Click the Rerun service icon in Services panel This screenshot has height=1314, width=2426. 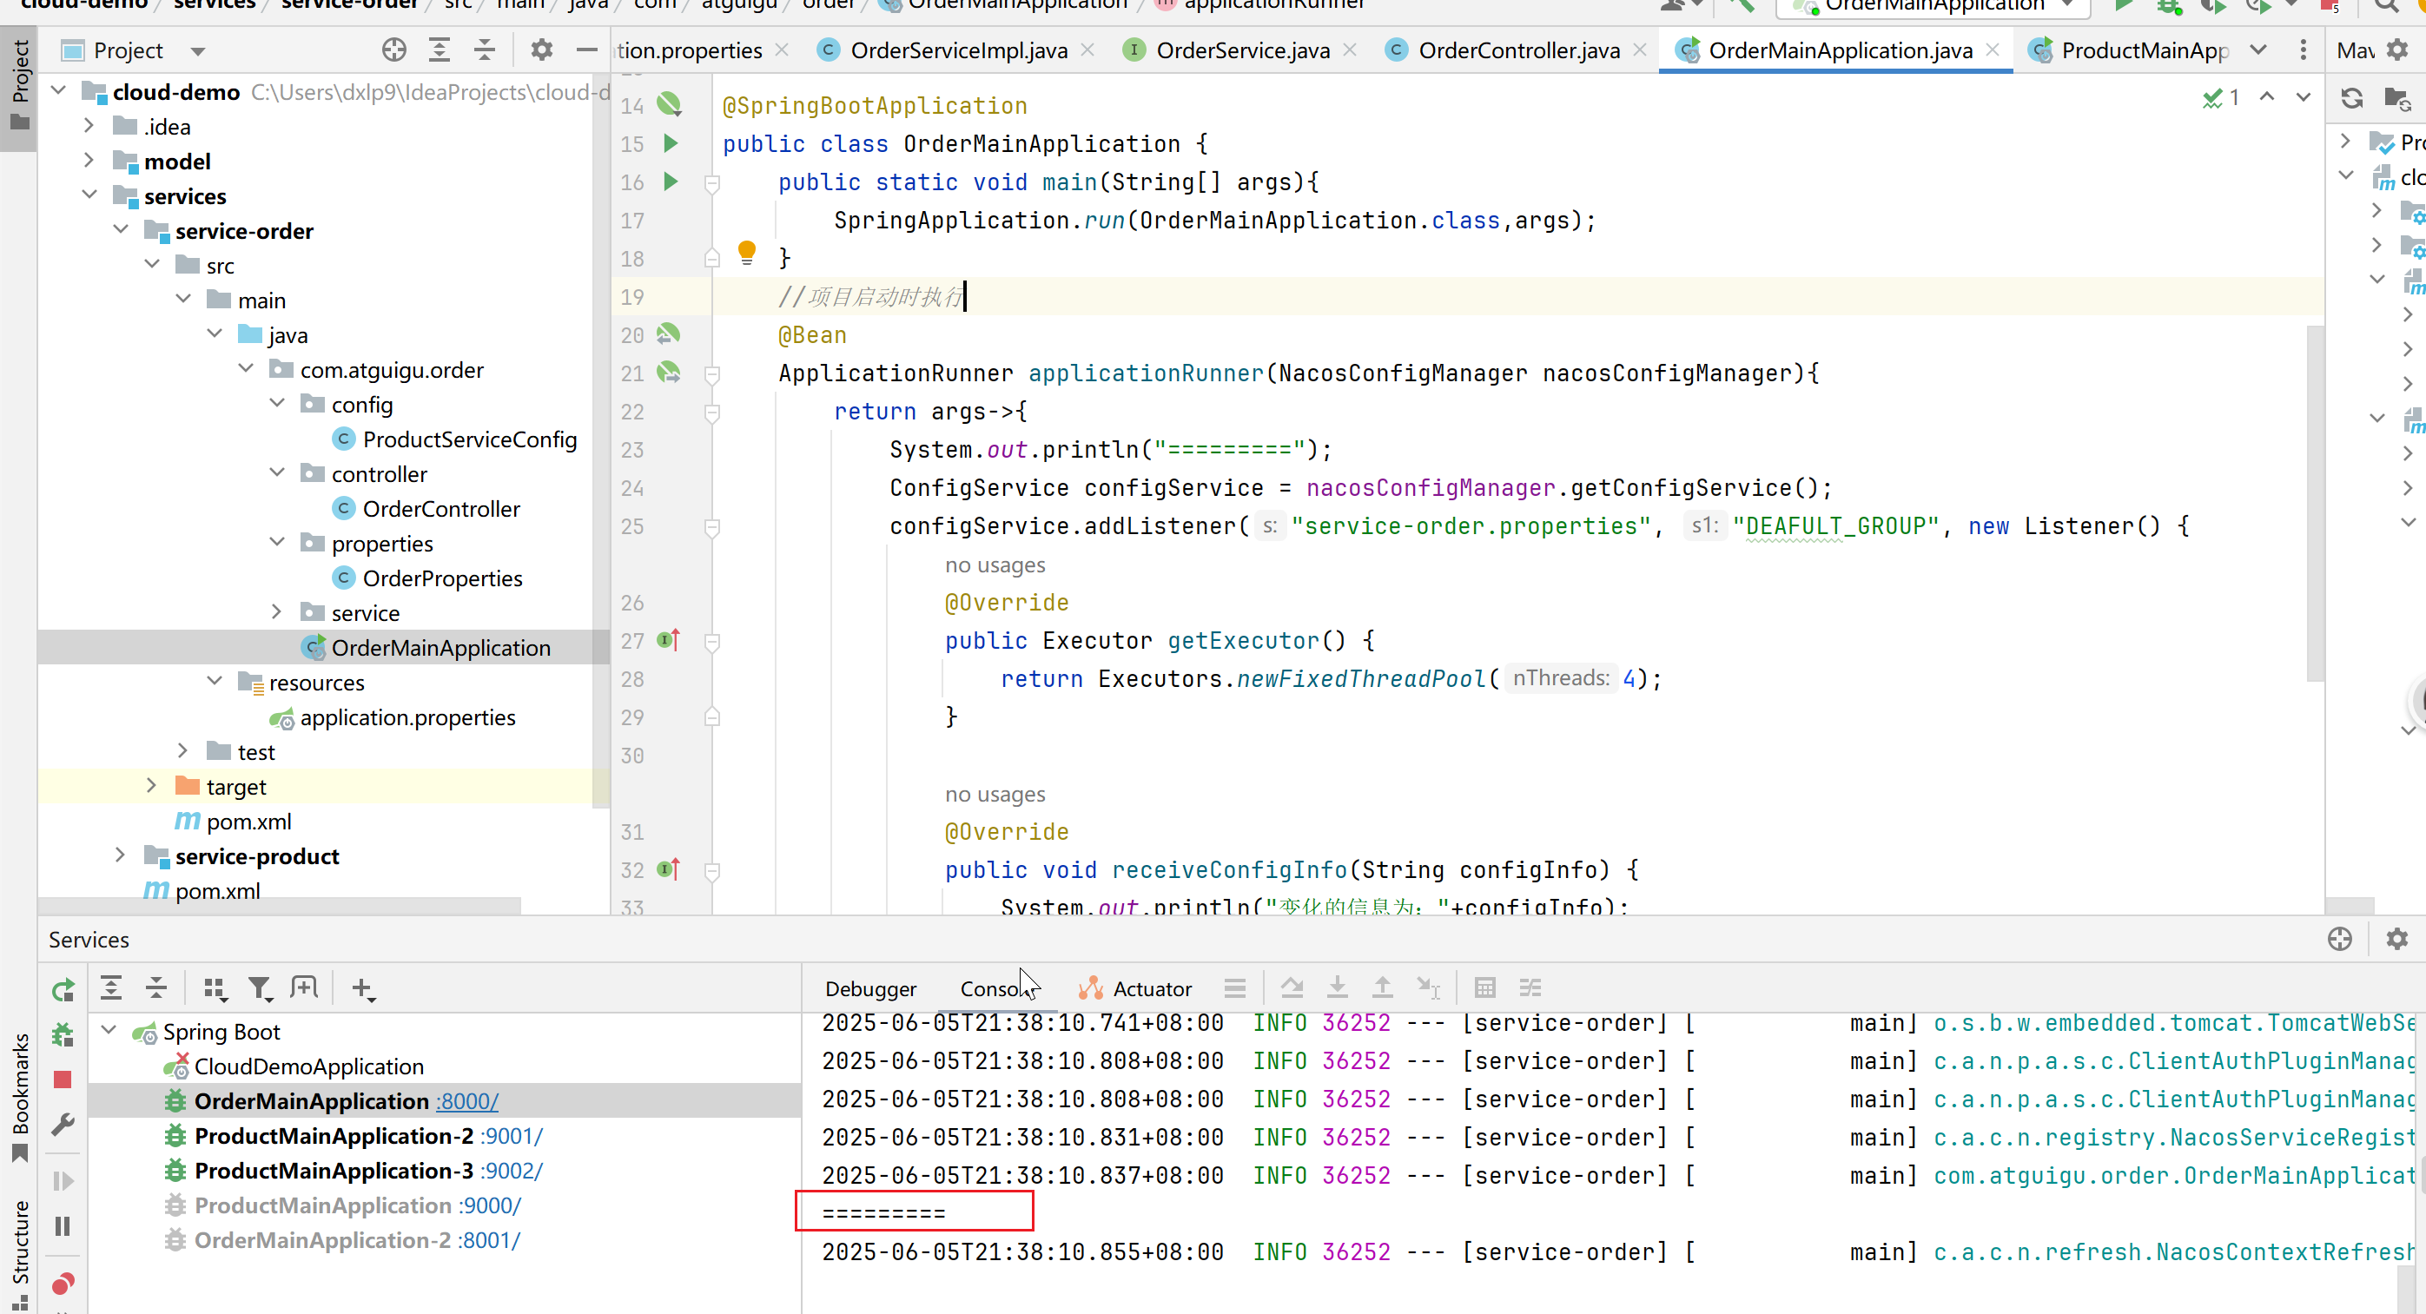coord(63,989)
